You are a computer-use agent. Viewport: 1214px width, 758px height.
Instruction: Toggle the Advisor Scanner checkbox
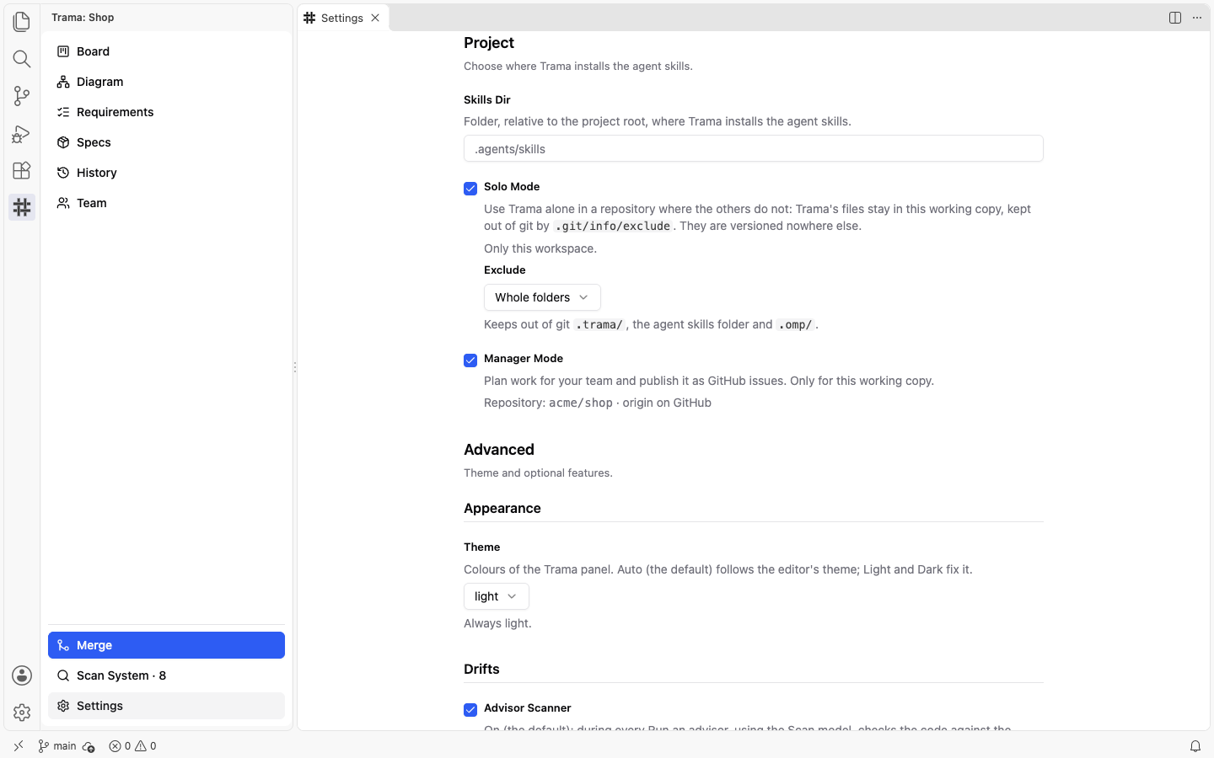[470, 709]
